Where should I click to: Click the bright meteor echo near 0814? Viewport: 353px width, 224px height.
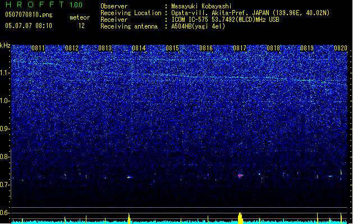coord(129,178)
